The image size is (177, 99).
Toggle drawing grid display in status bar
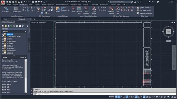tap(116, 97)
